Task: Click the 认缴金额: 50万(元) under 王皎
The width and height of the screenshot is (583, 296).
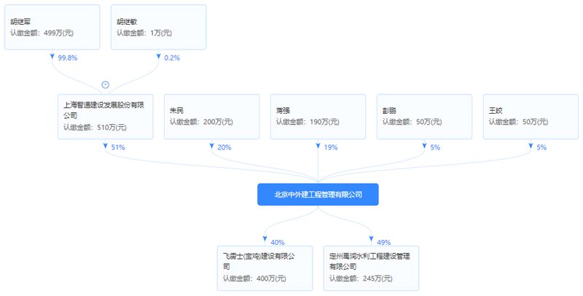Action: 518,122
